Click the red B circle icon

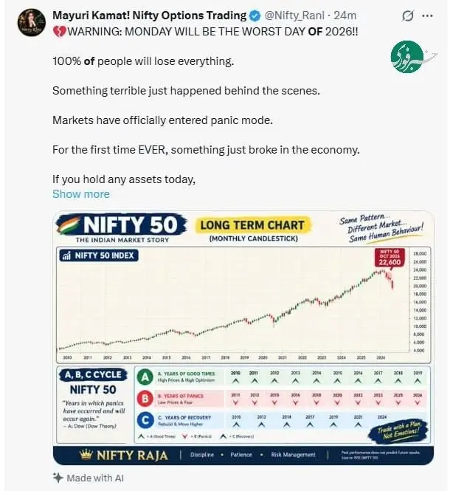[x=145, y=399]
